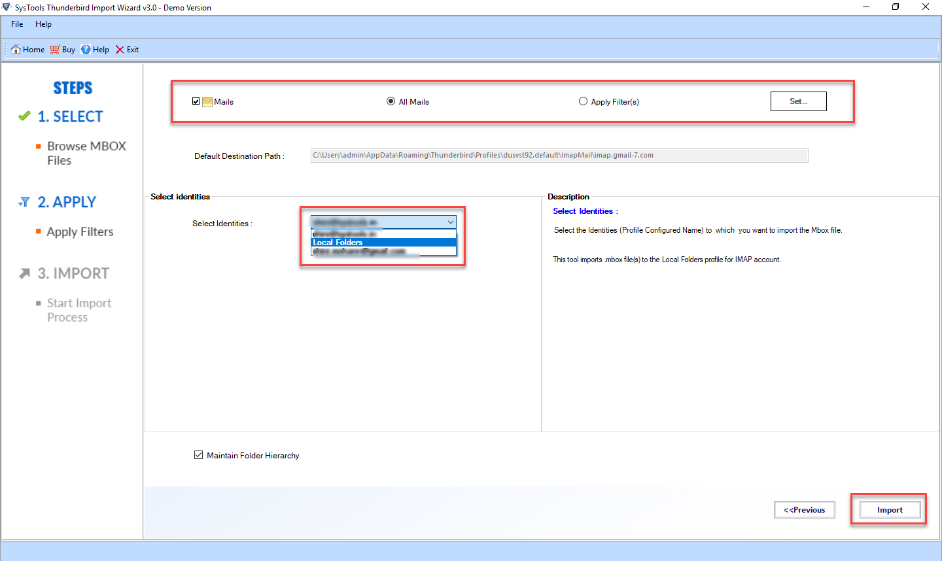
Task: Select the Browse MBOX Files step
Action: pyautogui.click(x=86, y=153)
